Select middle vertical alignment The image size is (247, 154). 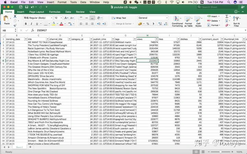[86, 18]
